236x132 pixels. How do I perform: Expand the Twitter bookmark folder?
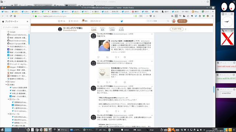pos(6,82)
